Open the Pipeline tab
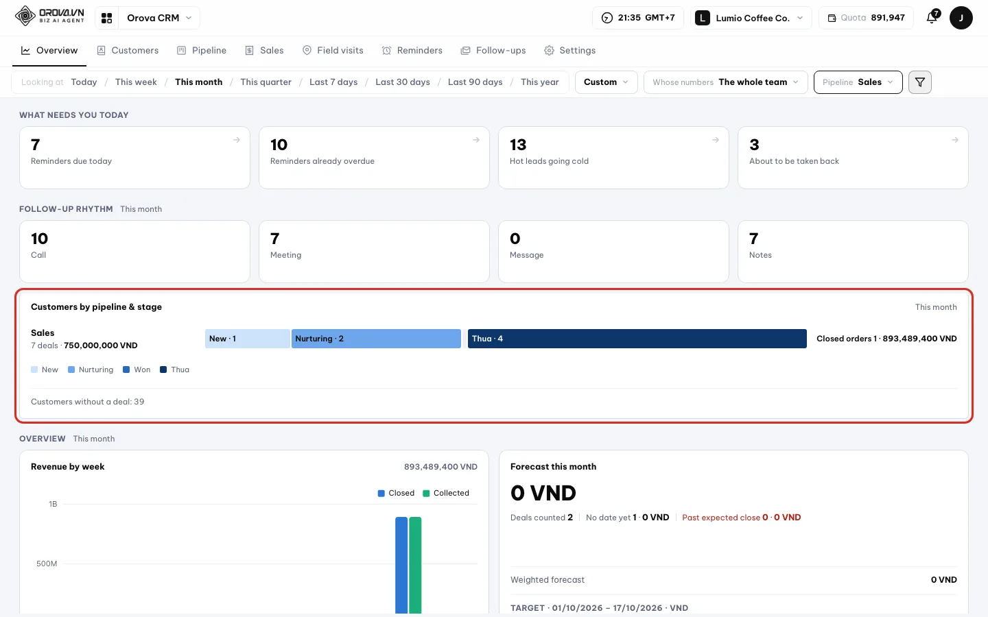 pyautogui.click(x=202, y=51)
